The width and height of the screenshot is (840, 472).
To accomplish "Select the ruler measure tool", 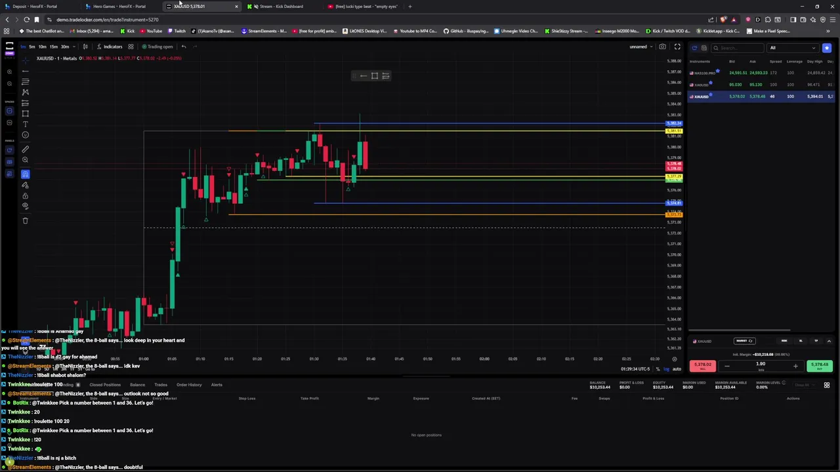I will coord(25,149).
